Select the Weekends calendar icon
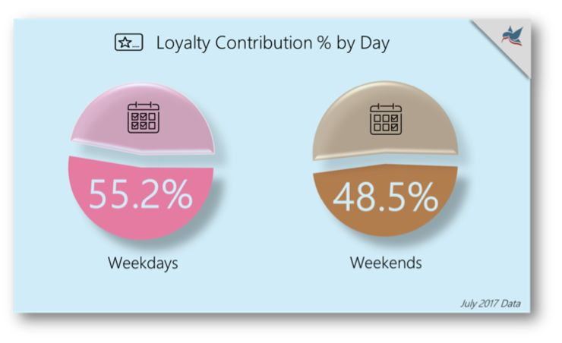 click(386, 119)
